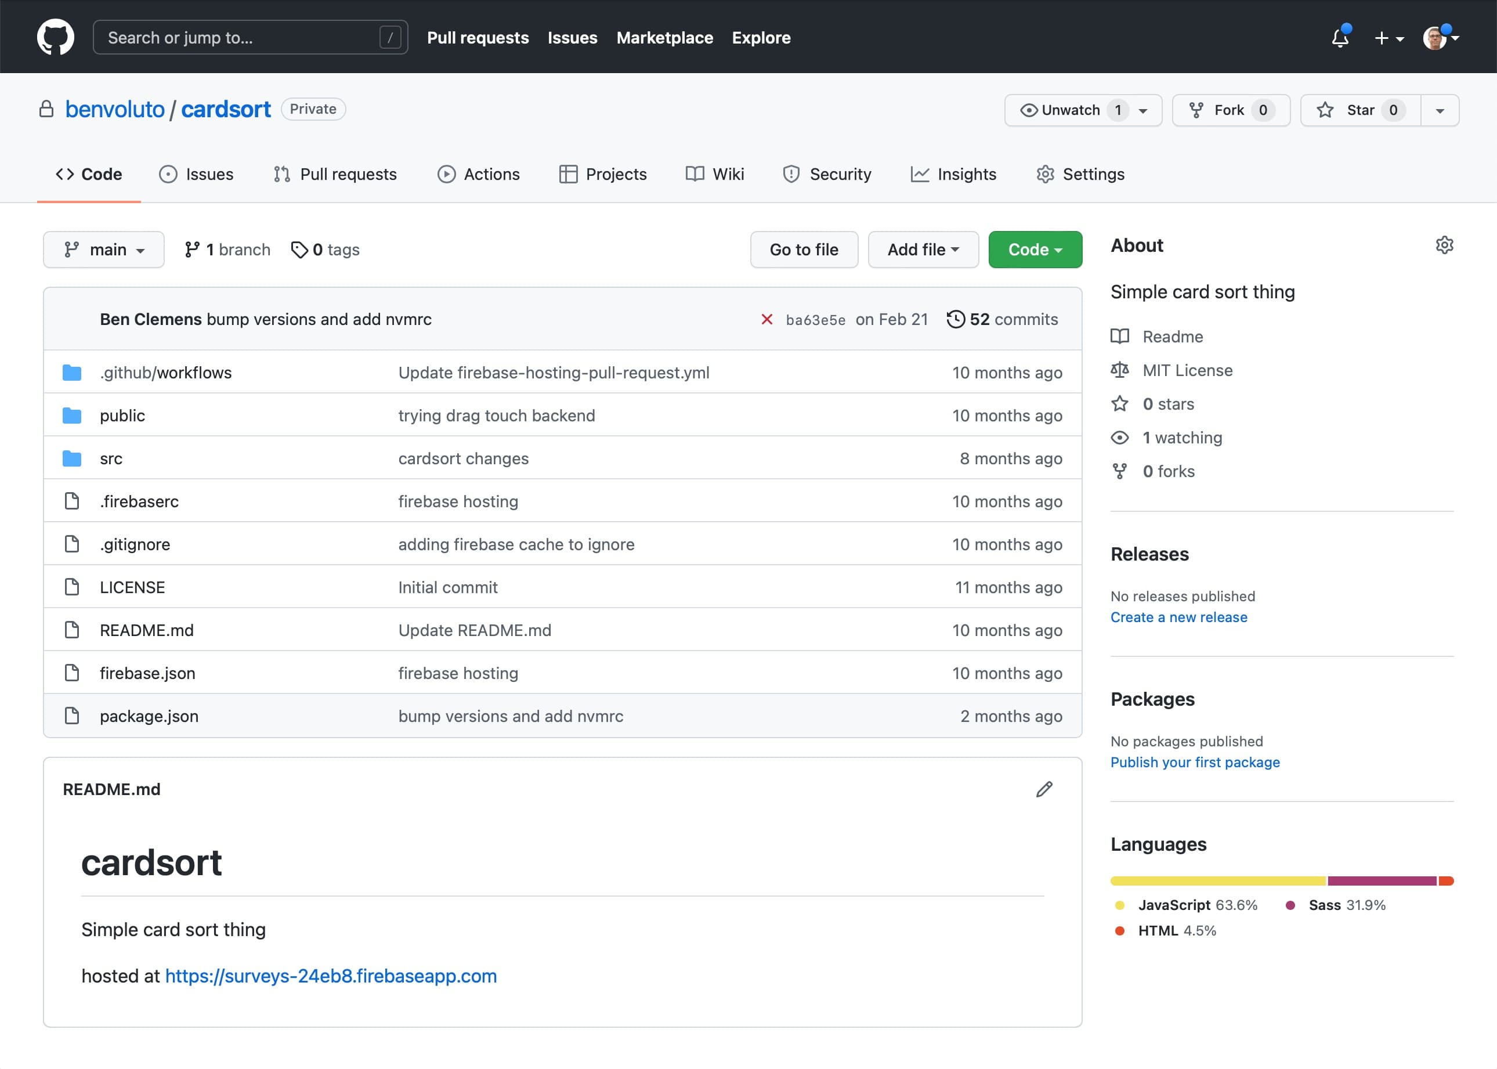This screenshot has height=1069, width=1497.
Task: Open the src folder icon
Action: [x=71, y=458]
